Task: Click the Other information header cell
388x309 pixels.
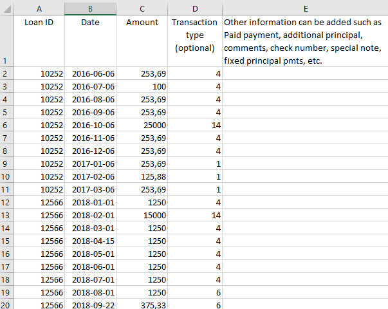Action: (306, 41)
